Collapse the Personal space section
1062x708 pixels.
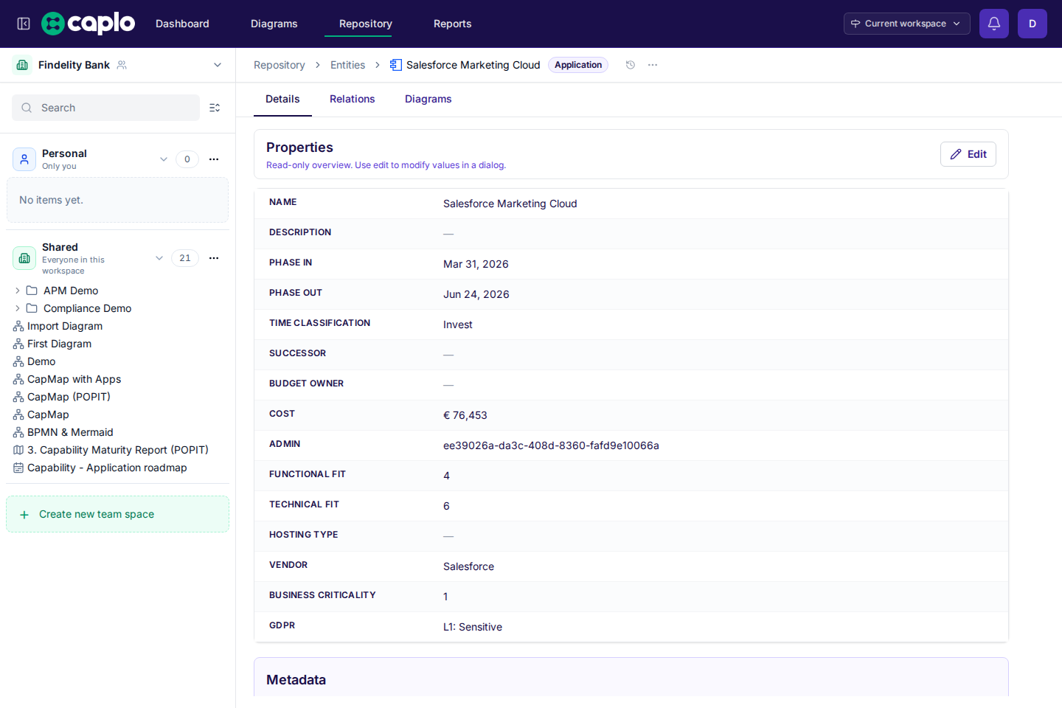coord(164,159)
